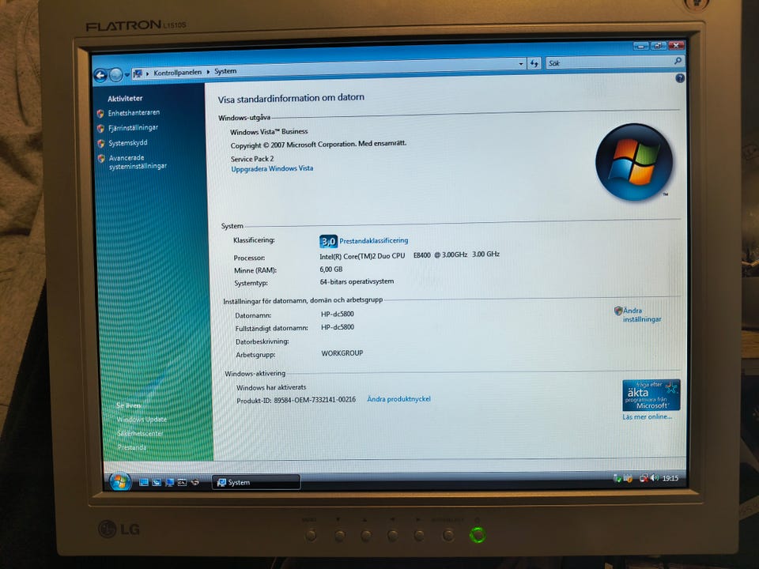Screen dimensions: 759x569
Task: Select HP-dc5800 next to Fullständigt datornamn
Action: coord(338,327)
